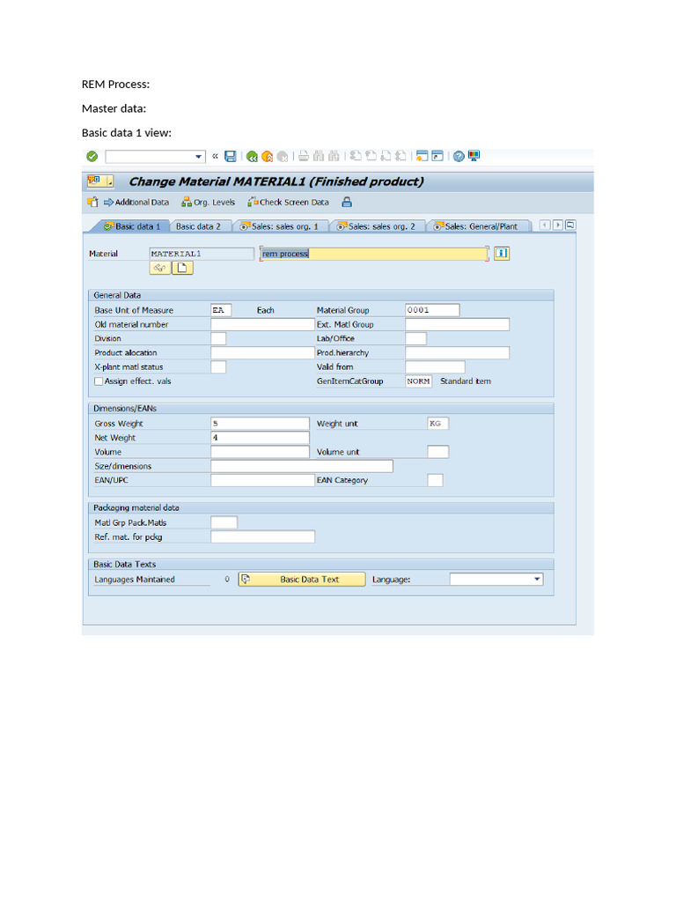Click the Basic Data Text button
Screen dimensions: 676x902
(x=302, y=580)
